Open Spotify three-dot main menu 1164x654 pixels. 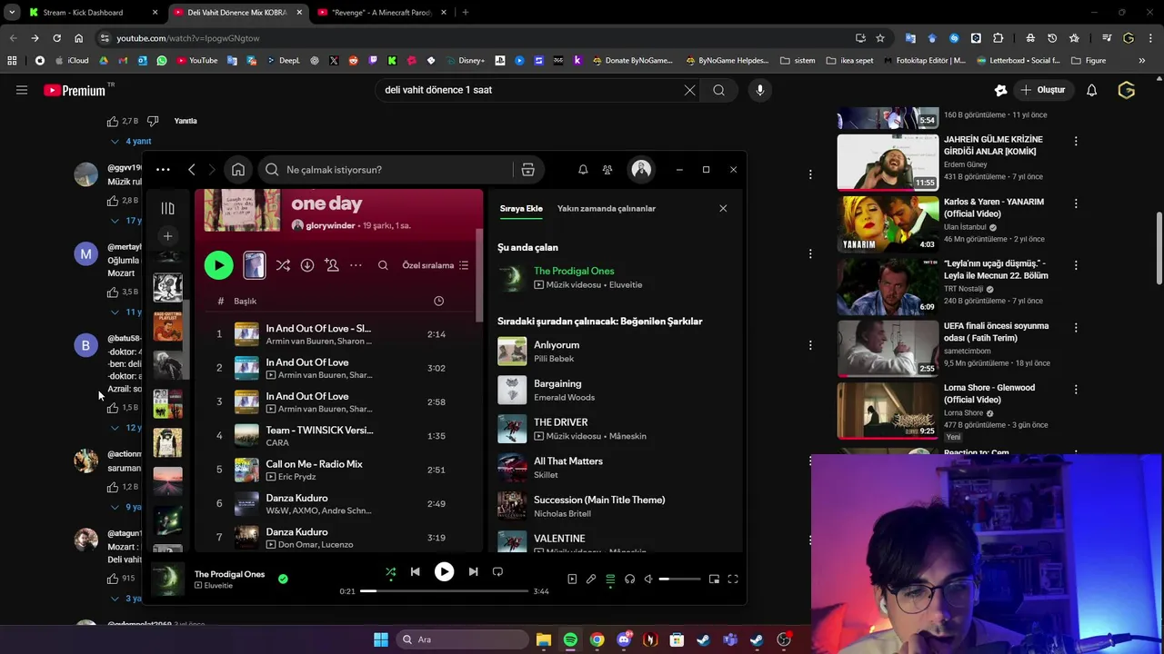pos(163,170)
